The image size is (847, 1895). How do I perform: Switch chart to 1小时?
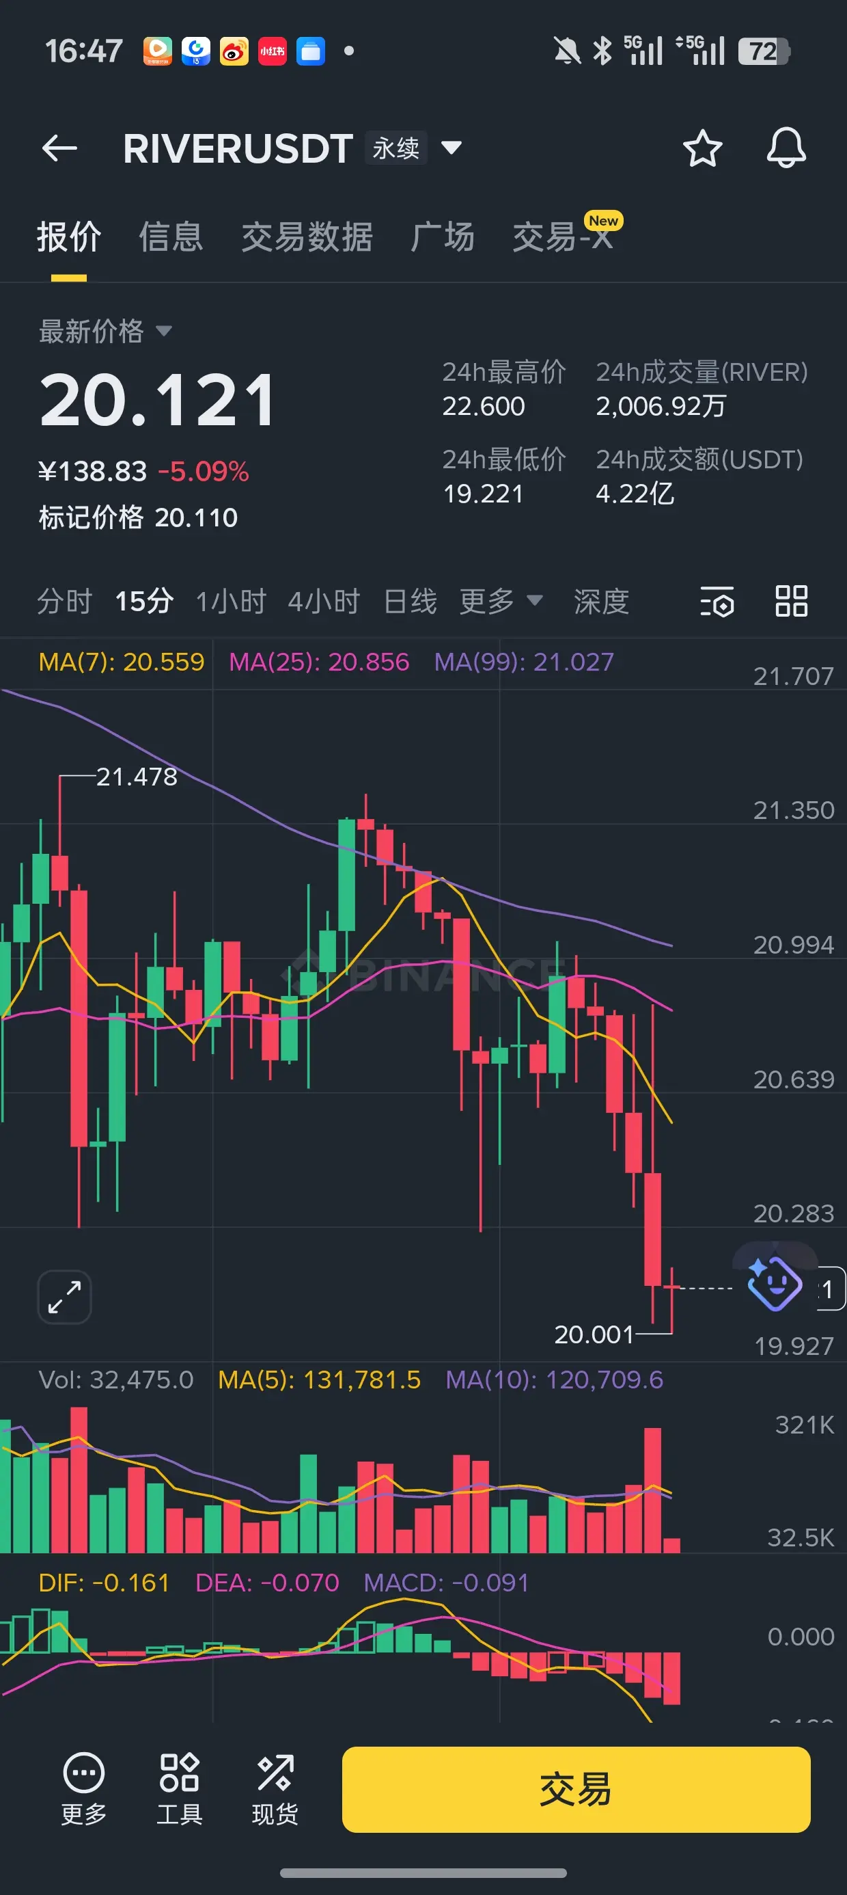tap(231, 601)
